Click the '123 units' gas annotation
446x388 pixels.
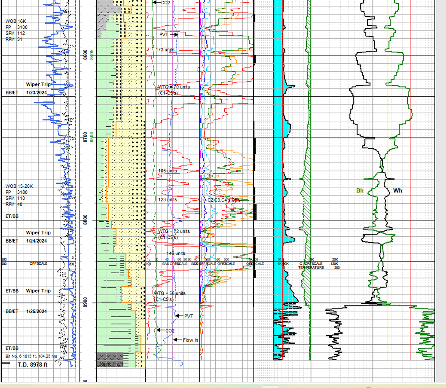(x=168, y=199)
